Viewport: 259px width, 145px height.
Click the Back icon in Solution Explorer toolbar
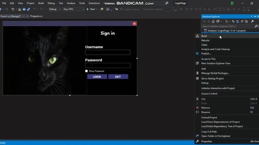click(204, 21)
